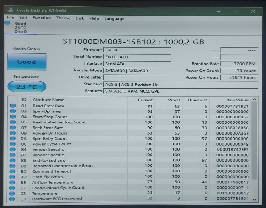This screenshot has width=266, height=208.
Task: Click the Transfer Mode field SATA/600
Action: point(137,71)
